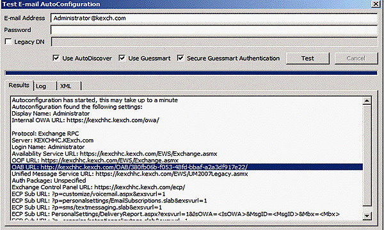
Task: Toggle Secure Guessmart Authentication checkbox
Action: pos(180,58)
